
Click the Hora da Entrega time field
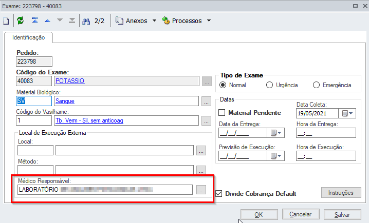(326, 133)
